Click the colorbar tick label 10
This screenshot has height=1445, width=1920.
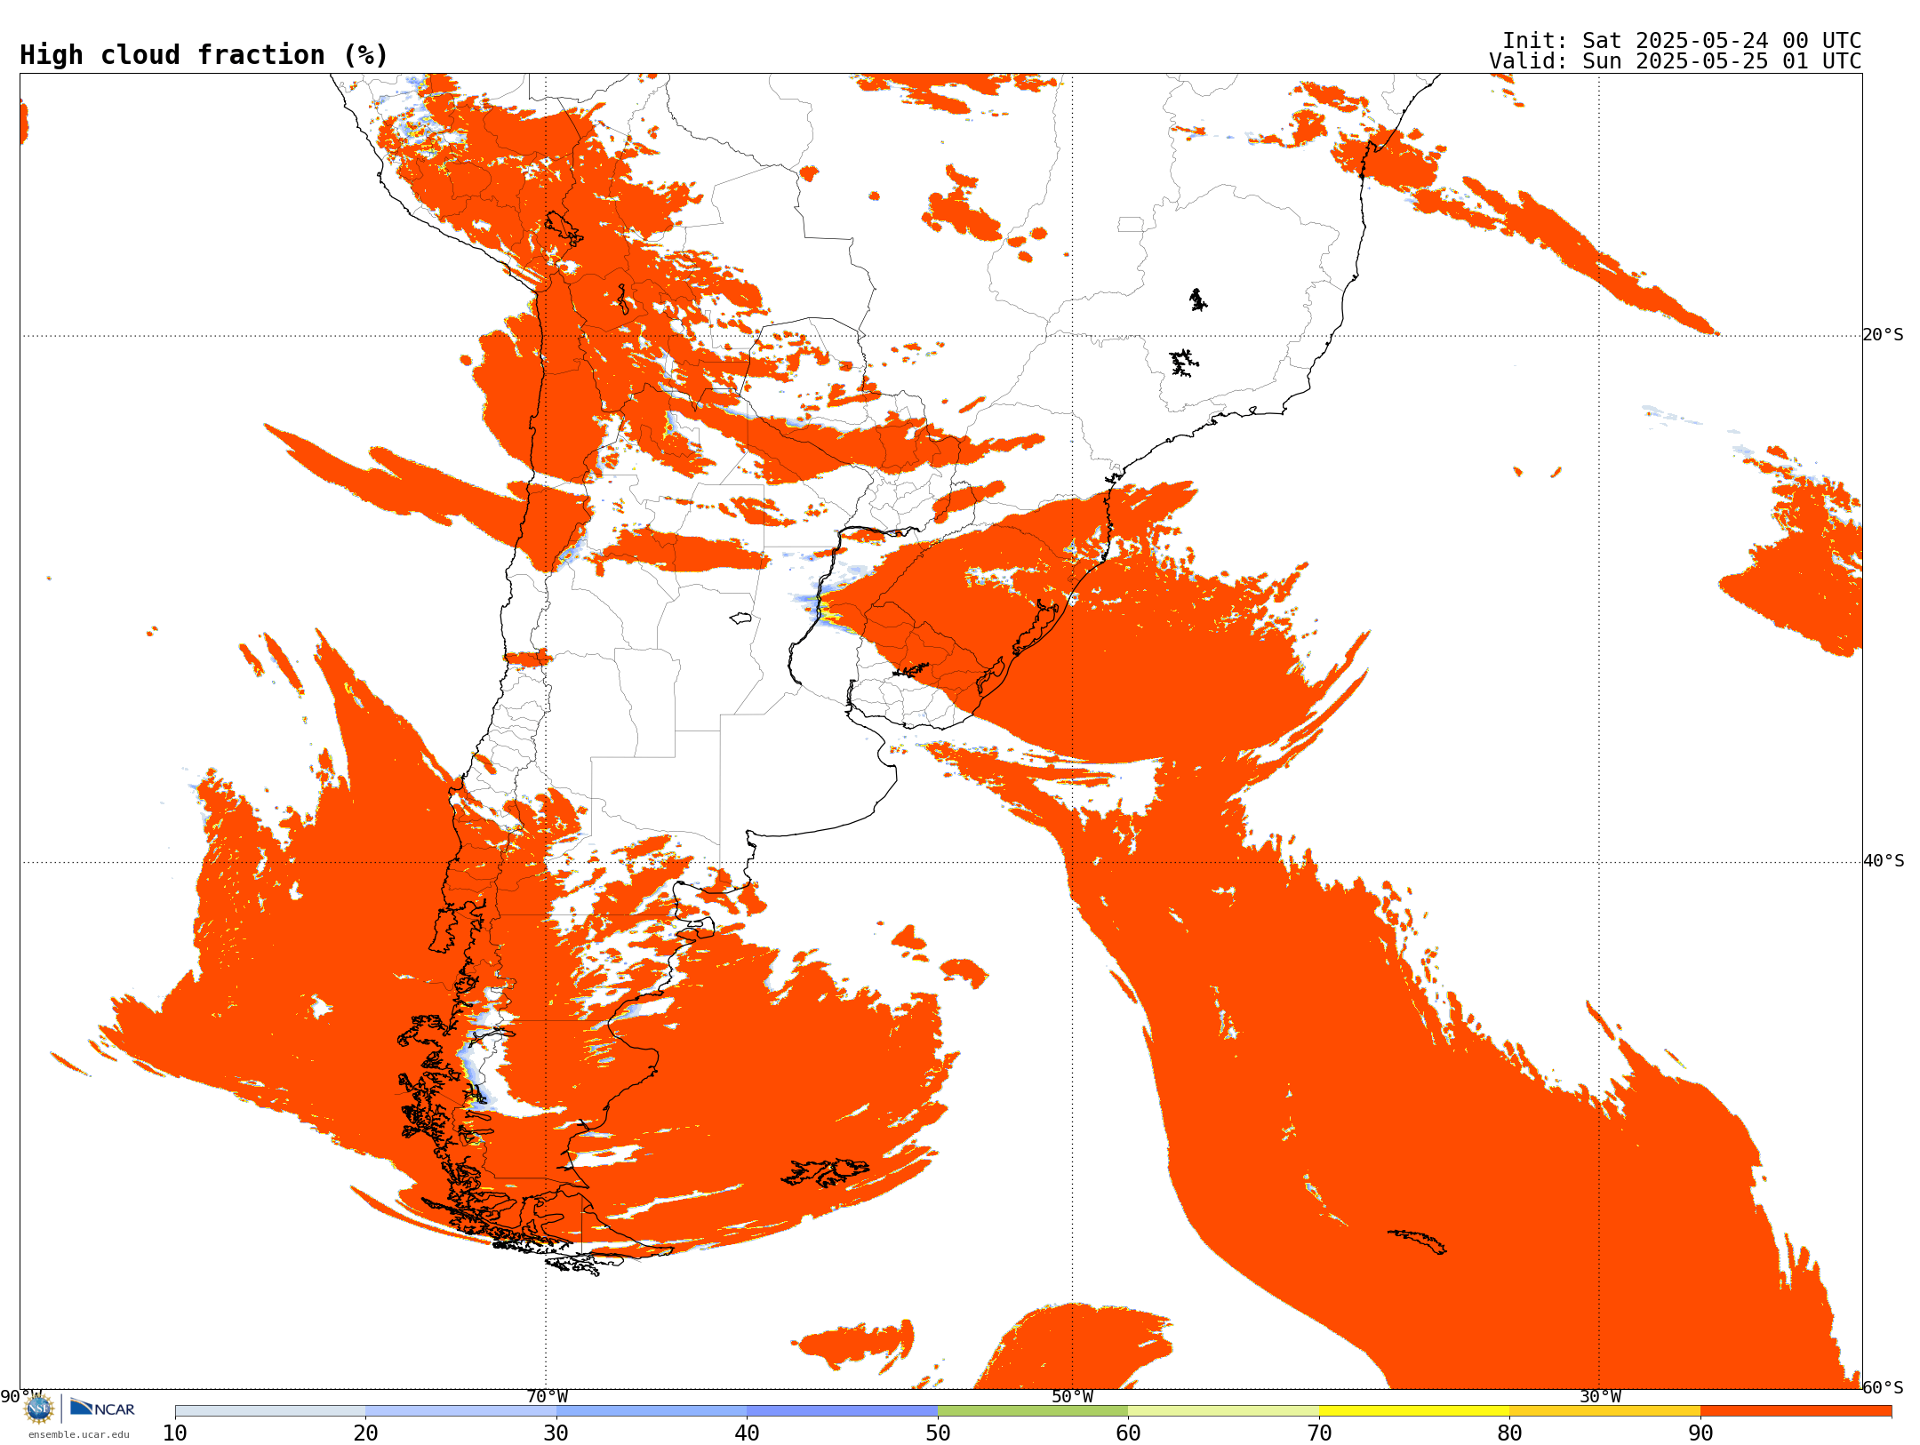[x=175, y=1433]
